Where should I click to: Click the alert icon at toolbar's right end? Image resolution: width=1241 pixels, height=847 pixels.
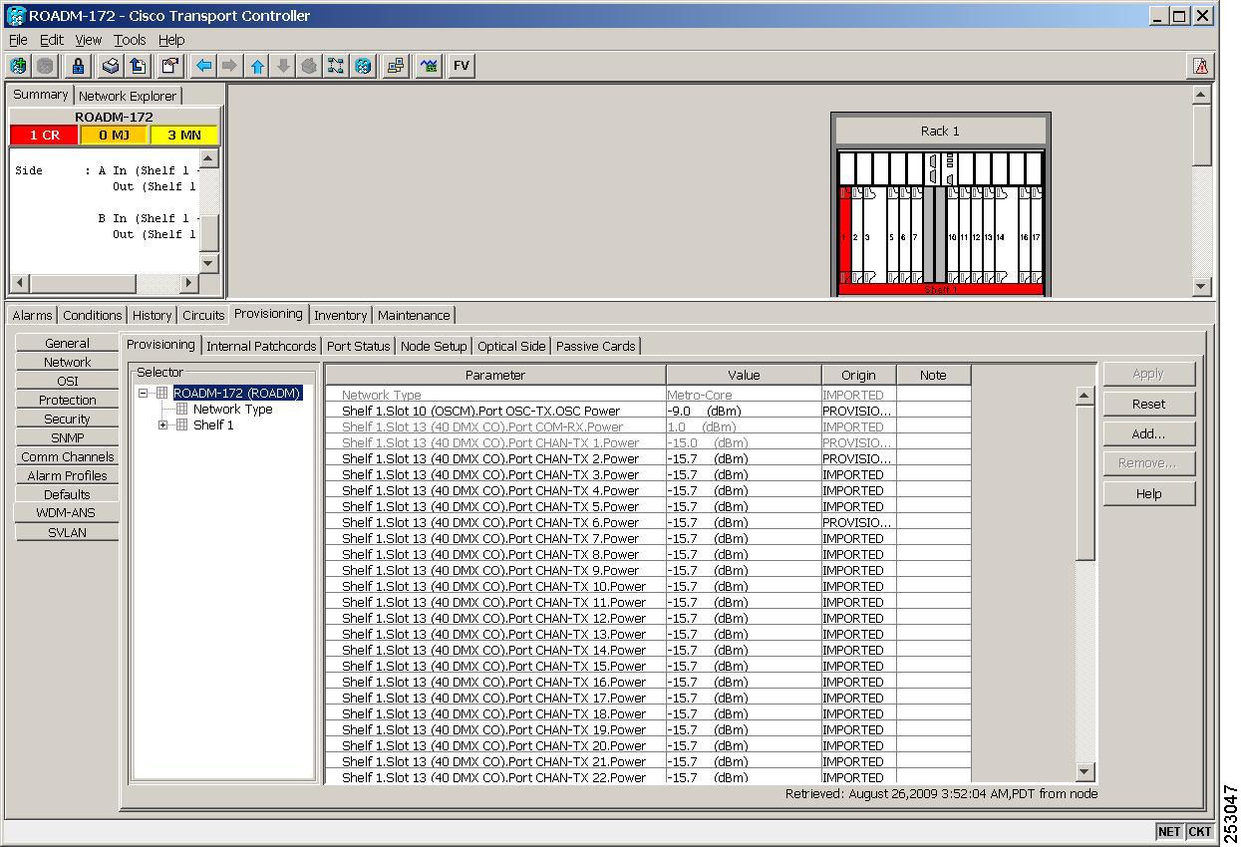(x=1201, y=66)
